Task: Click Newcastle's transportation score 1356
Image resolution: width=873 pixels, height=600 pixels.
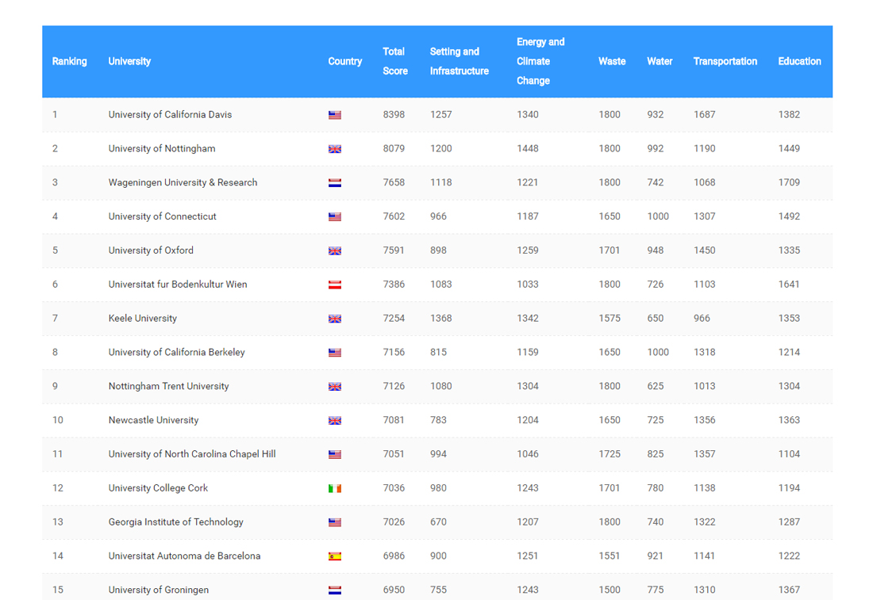Action: (x=704, y=420)
